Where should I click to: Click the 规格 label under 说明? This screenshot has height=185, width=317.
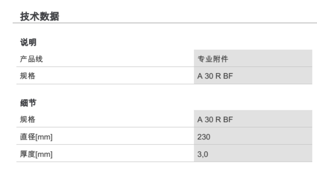pos(27,76)
